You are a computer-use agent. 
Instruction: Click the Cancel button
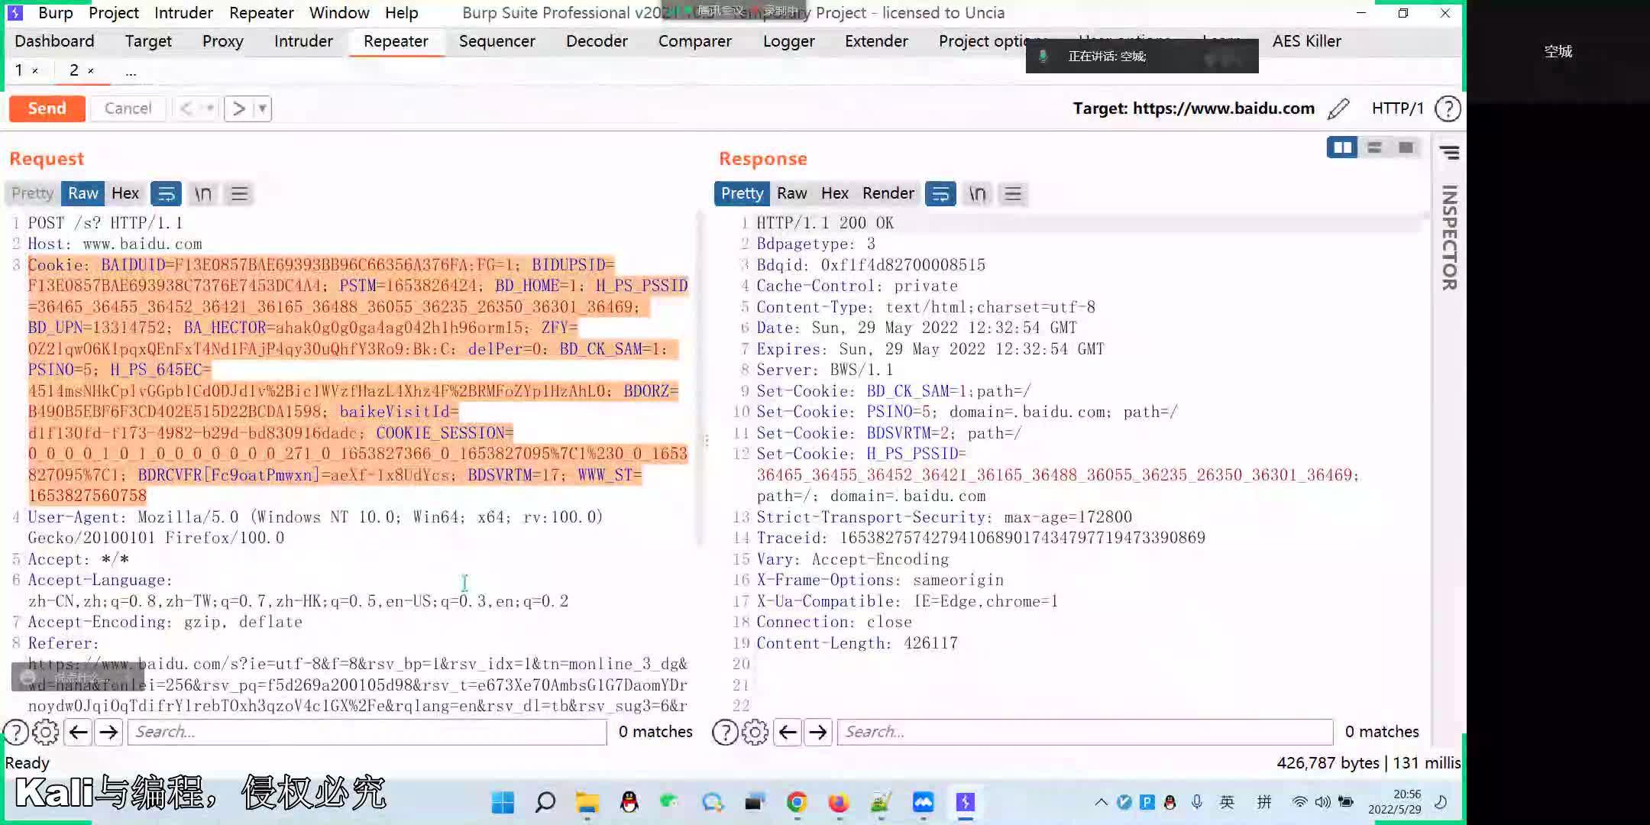point(128,108)
